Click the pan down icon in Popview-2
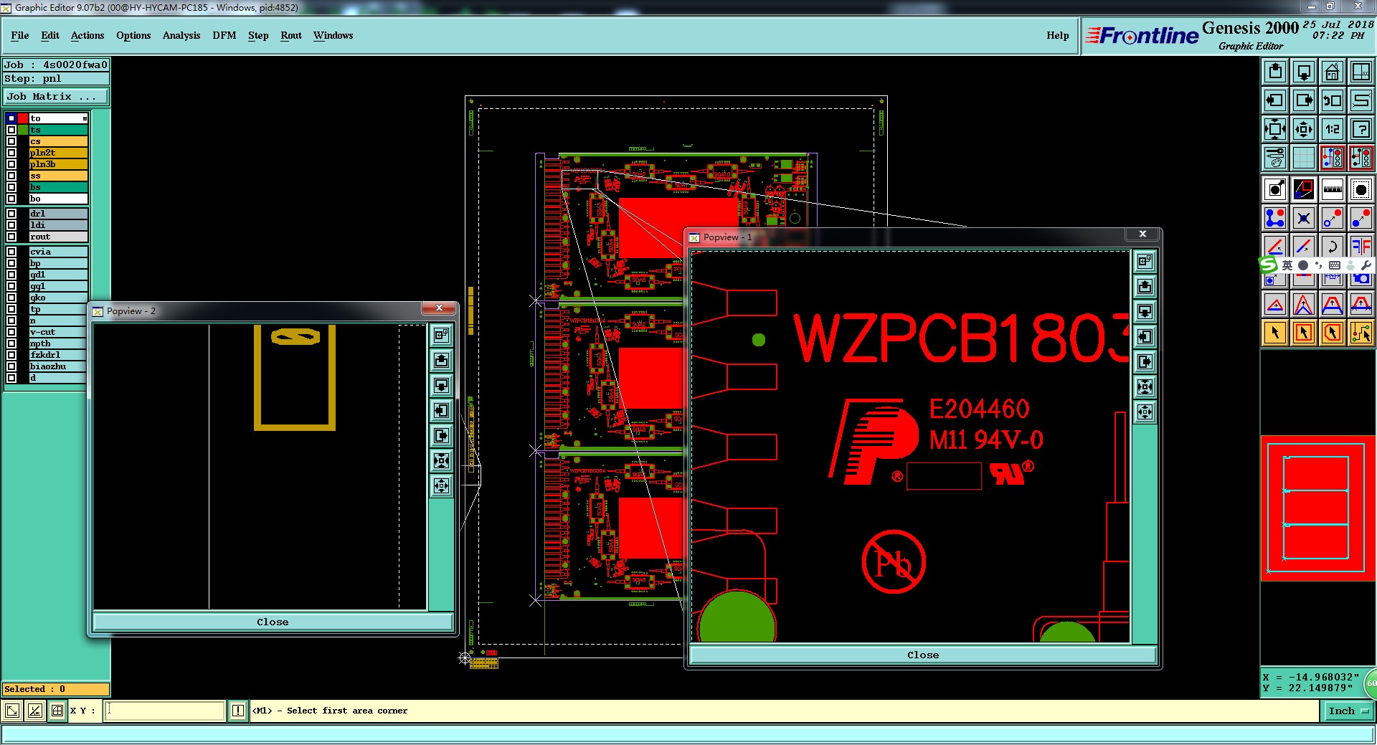Screen dimensions: 1377x745 point(442,386)
